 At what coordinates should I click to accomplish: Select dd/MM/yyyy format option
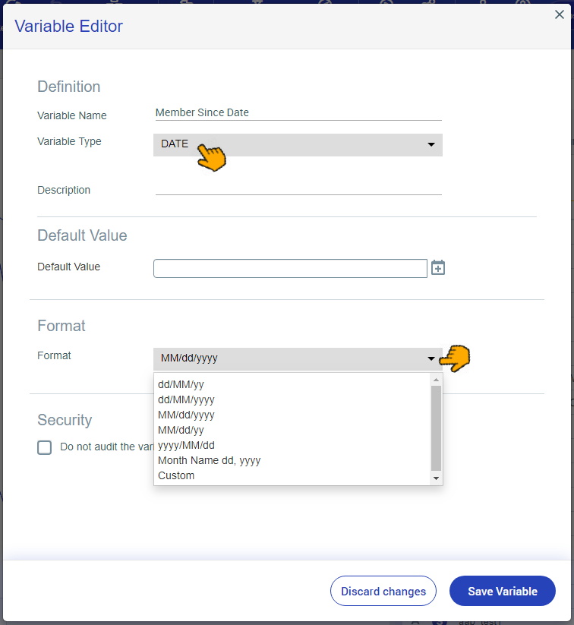click(x=293, y=399)
